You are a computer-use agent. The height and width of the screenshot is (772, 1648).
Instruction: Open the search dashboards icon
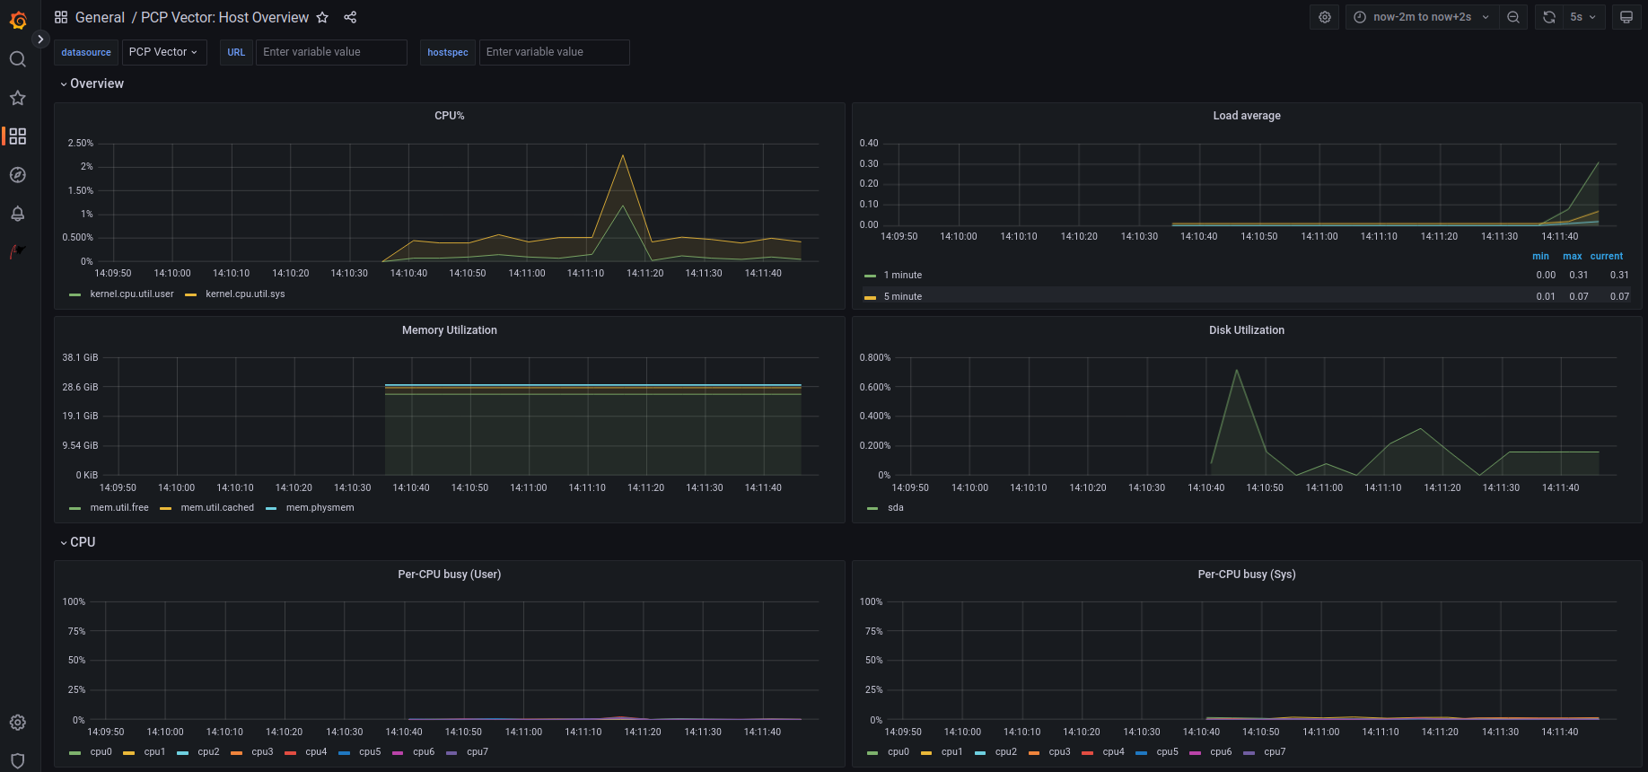[18, 59]
